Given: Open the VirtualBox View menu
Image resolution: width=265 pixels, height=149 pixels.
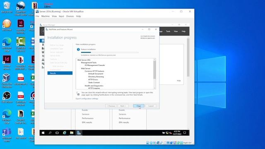Looking at the screenshot, I should coord(54,16).
